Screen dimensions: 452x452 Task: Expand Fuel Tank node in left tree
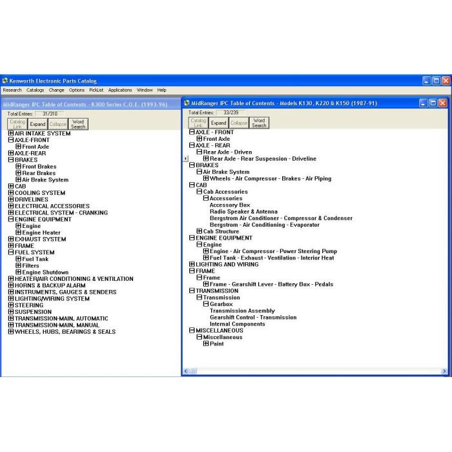19,259
